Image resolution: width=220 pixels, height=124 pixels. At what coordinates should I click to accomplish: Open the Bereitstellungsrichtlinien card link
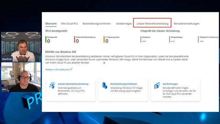click(x=124, y=84)
